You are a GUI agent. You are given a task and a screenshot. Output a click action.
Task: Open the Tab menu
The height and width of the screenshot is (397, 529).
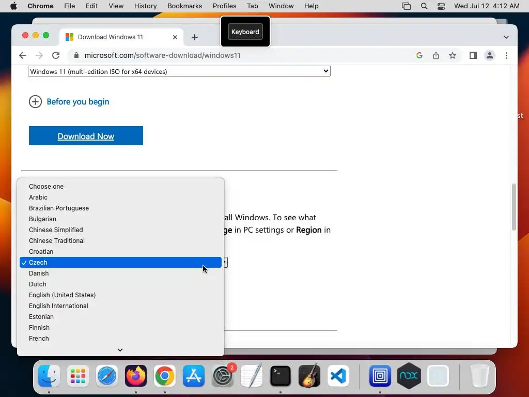coord(252,6)
